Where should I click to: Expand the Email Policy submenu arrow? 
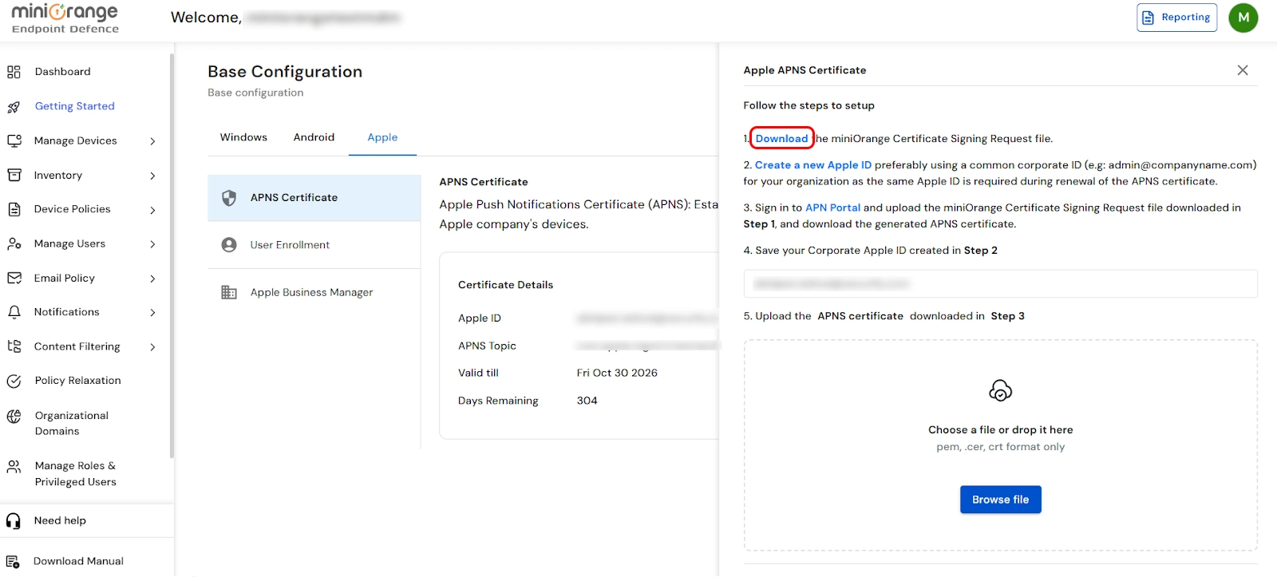tap(152, 279)
